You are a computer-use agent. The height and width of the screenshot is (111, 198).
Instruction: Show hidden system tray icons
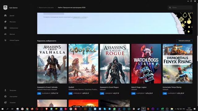coord(176,109)
